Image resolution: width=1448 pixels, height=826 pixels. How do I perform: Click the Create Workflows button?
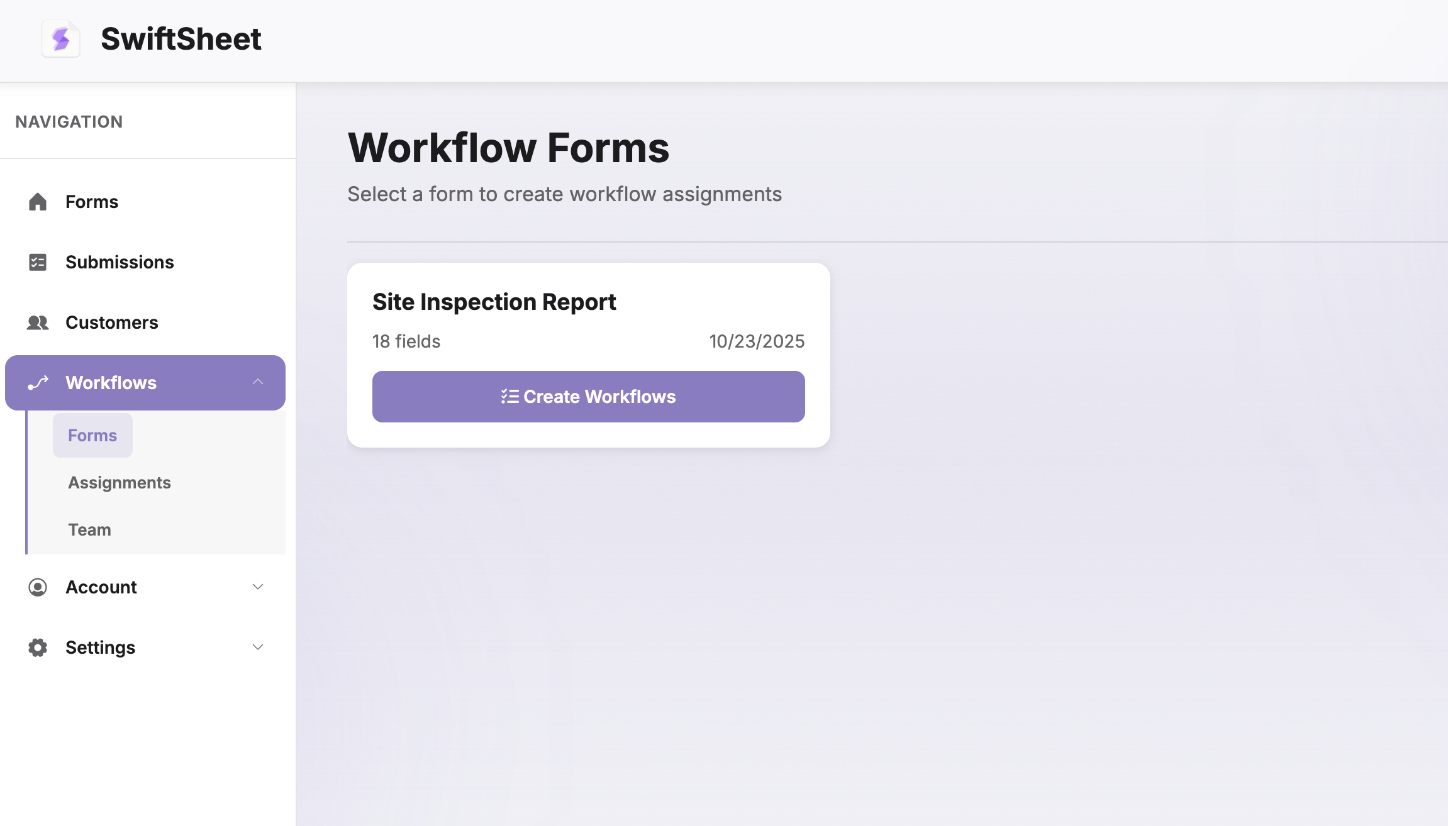tap(588, 396)
